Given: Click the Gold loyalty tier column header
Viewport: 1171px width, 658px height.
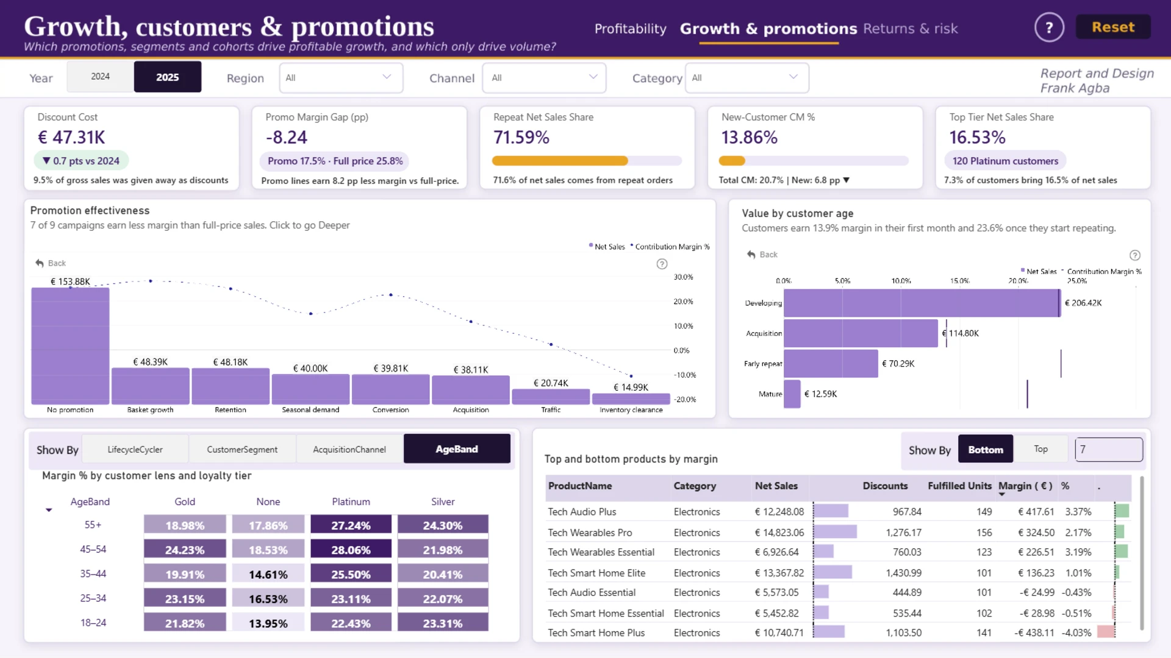Looking at the screenshot, I should (185, 501).
